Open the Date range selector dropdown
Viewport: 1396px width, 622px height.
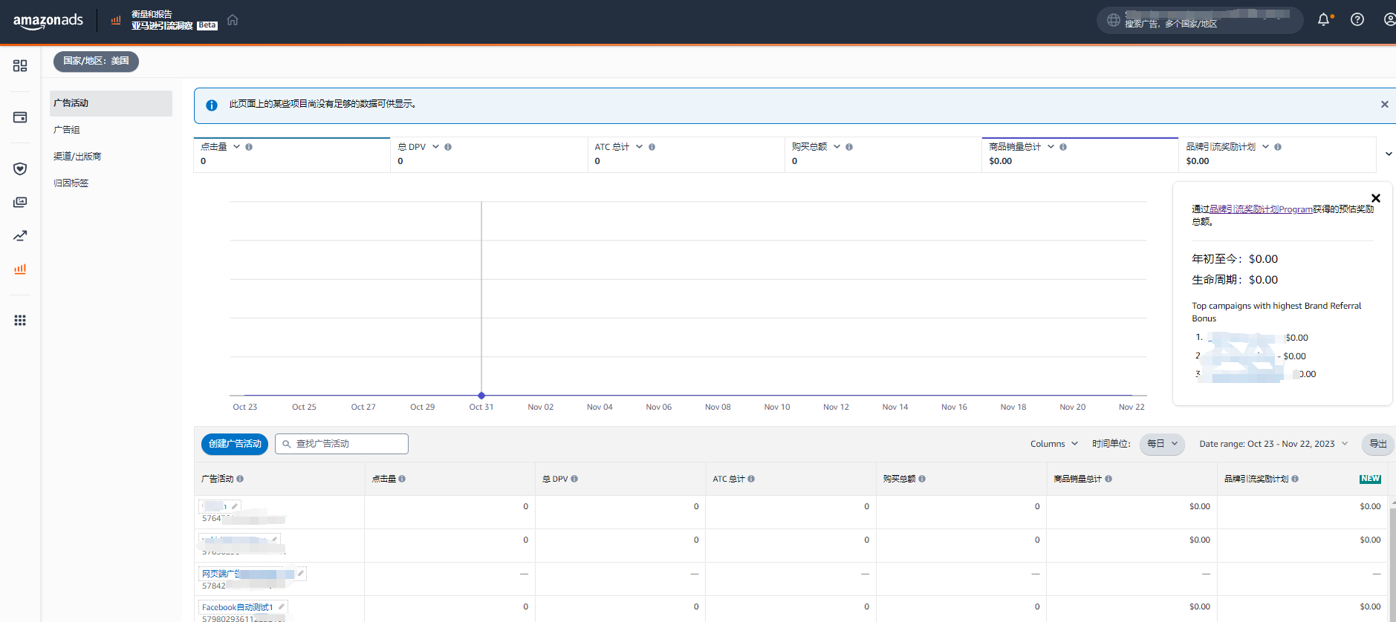(1273, 444)
